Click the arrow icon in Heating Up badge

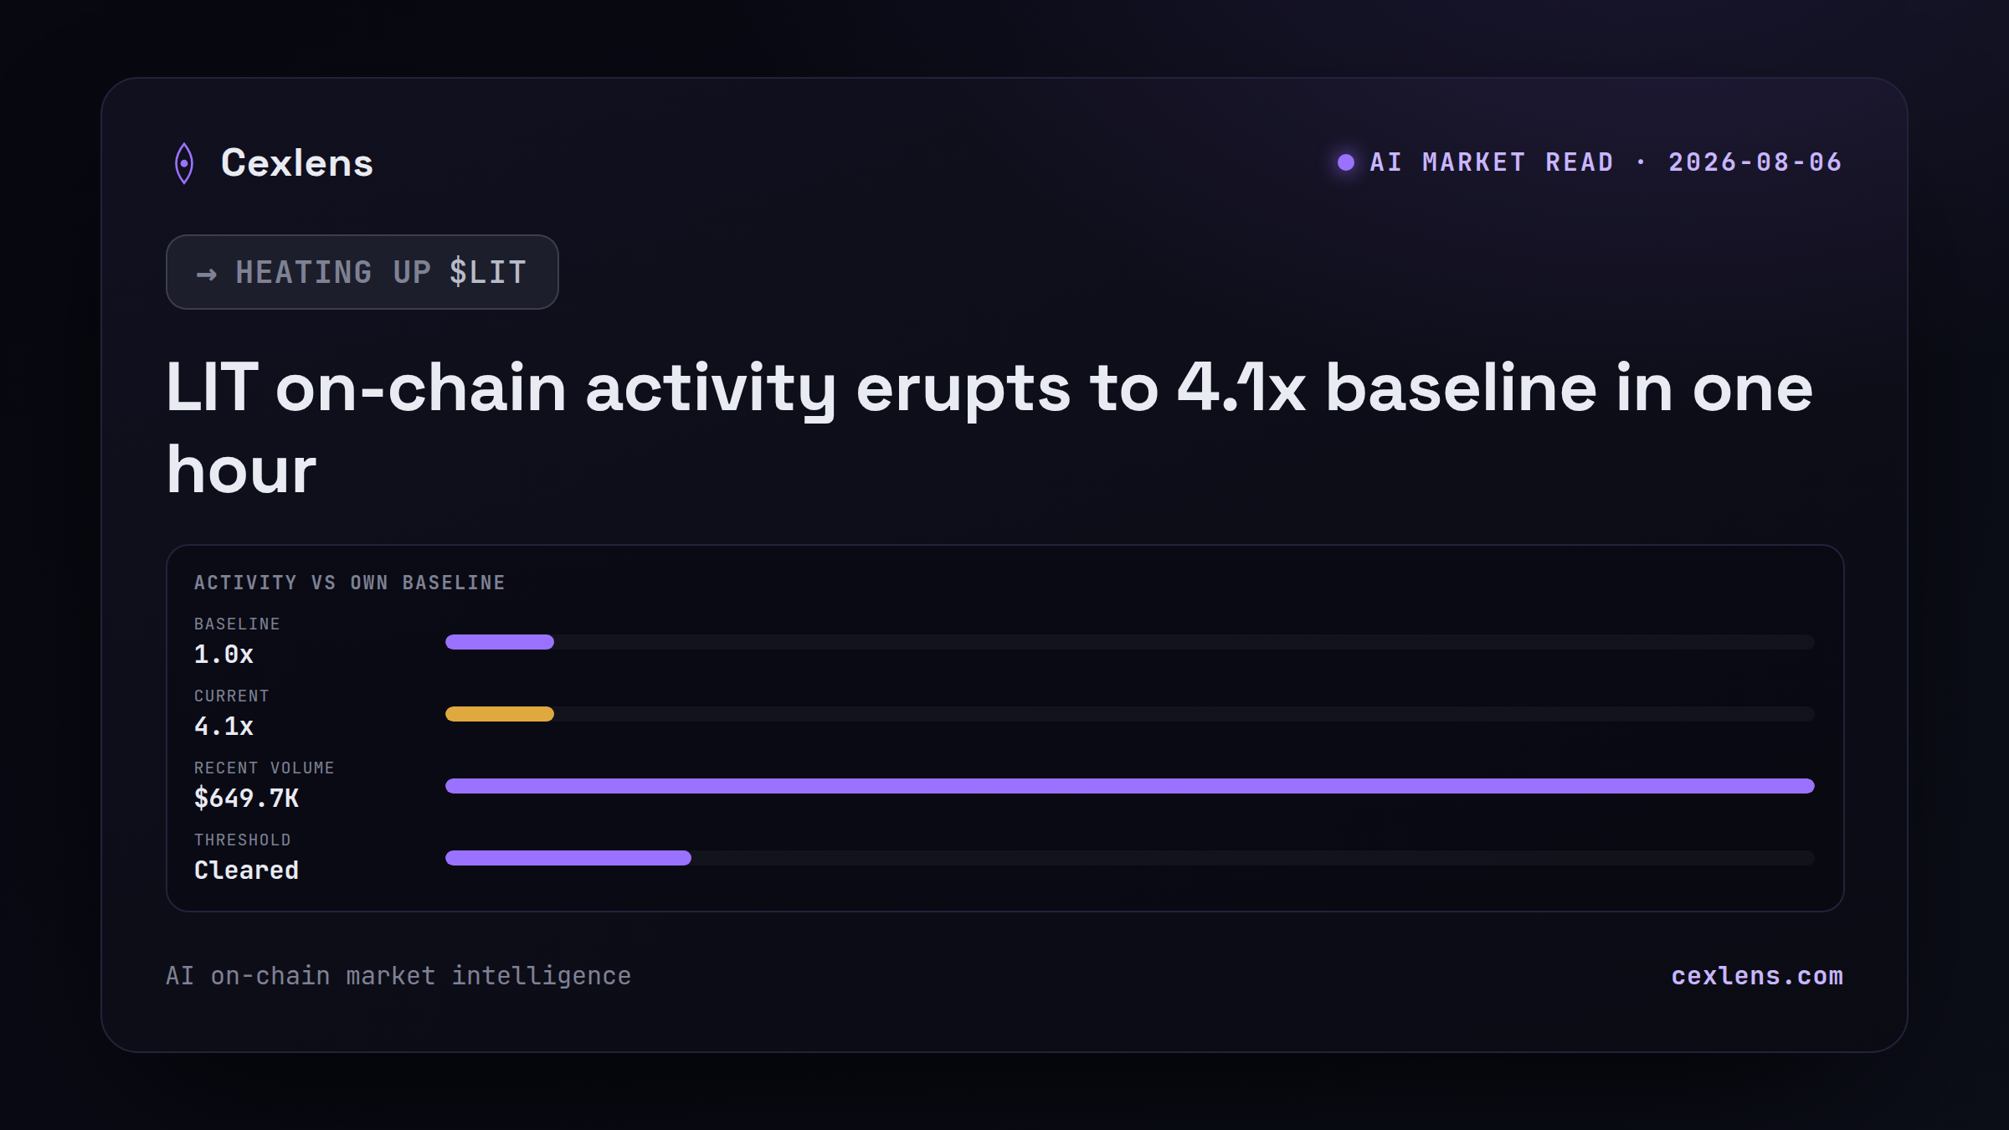[207, 274]
